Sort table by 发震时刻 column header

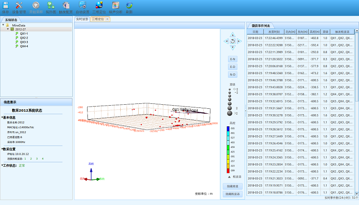point(274,32)
